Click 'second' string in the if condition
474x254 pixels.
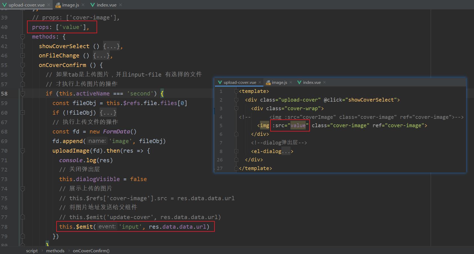pyautogui.click(x=140, y=93)
